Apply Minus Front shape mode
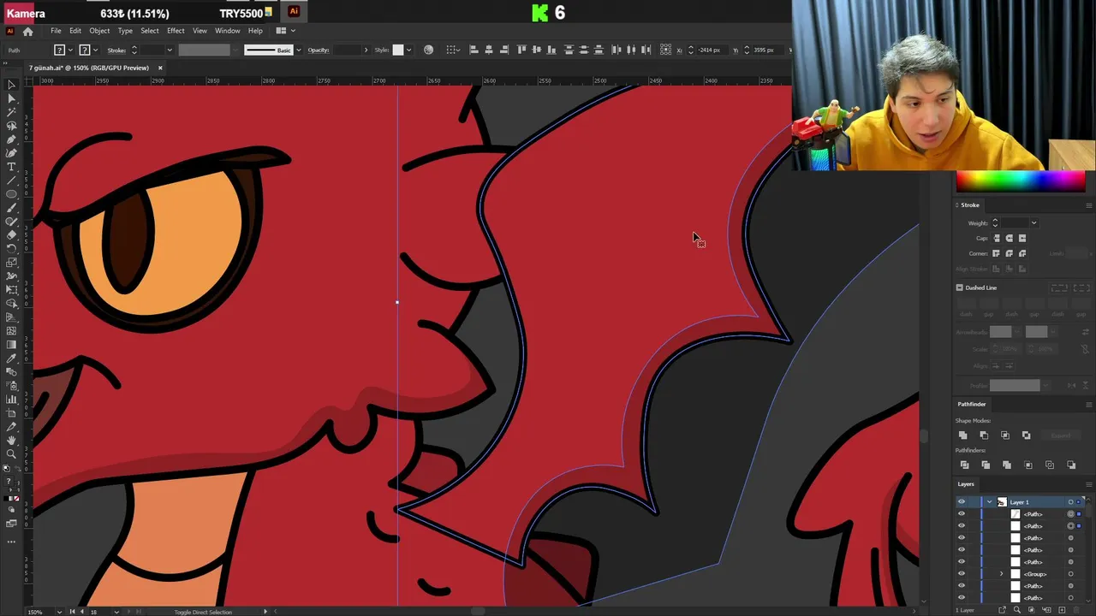 click(x=984, y=435)
